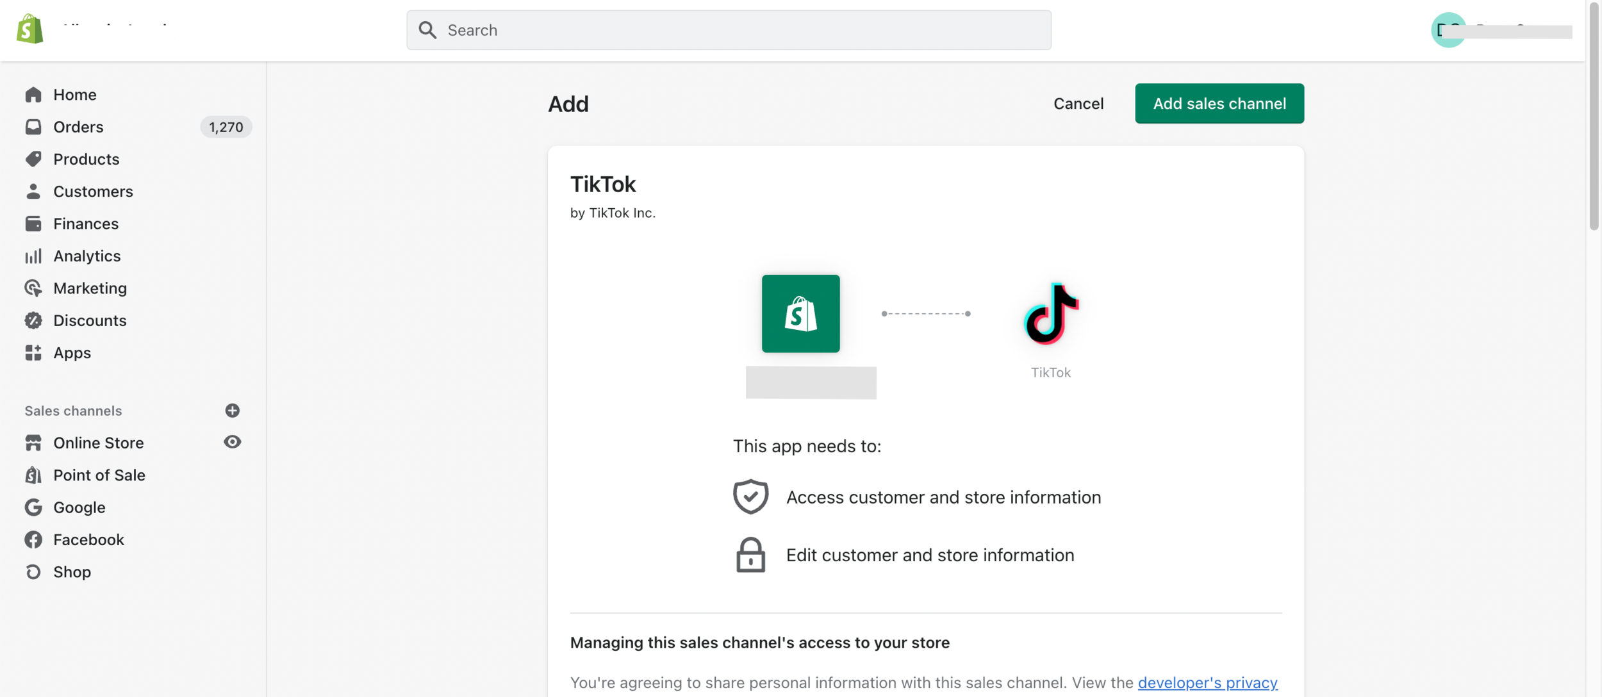The height and width of the screenshot is (697, 1602).
Task: Click the TikTok label under the logo
Action: point(1050,372)
